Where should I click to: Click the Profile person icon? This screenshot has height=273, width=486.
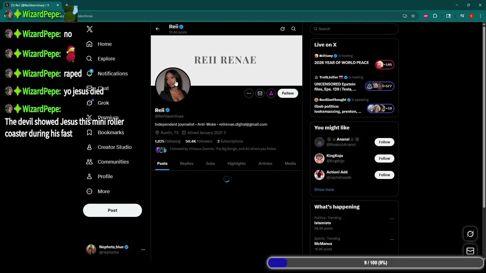coord(89,176)
